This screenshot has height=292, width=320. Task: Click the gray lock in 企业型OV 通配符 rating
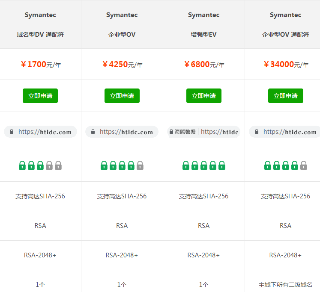304,165
